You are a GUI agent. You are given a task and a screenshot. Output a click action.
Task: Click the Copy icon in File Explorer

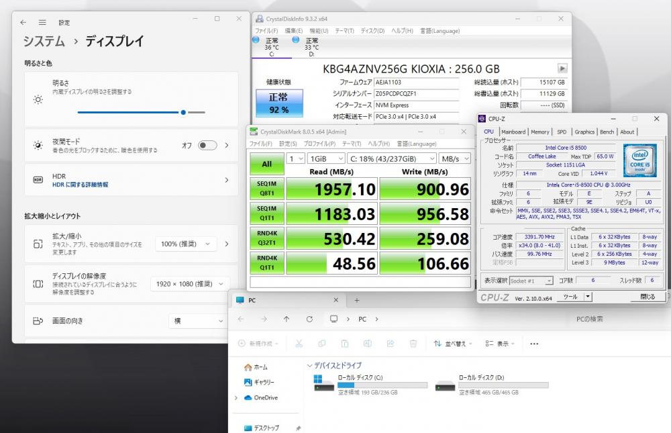click(322, 344)
